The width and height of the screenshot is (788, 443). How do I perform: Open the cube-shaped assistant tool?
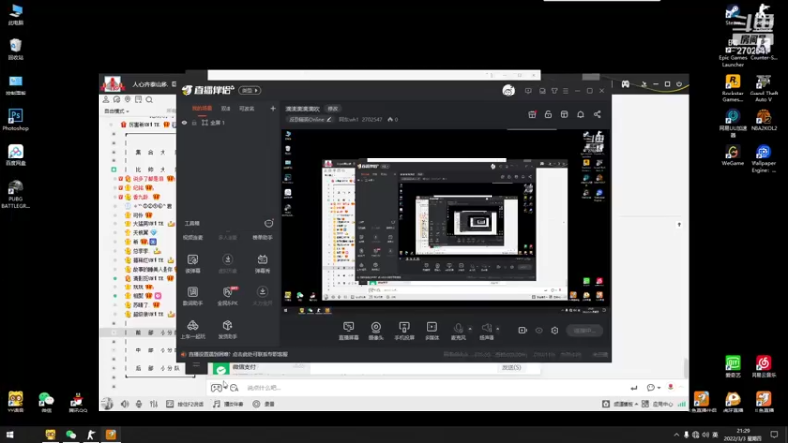tap(228, 329)
